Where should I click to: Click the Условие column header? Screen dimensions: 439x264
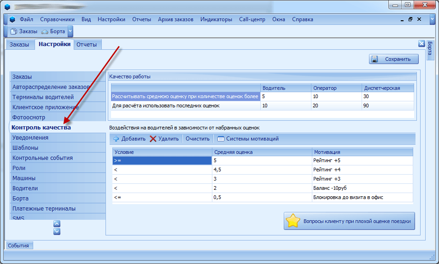162,152
